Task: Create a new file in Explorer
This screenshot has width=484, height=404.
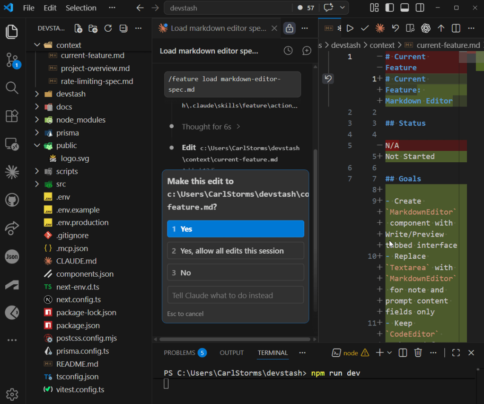Action: click(x=79, y=28)
